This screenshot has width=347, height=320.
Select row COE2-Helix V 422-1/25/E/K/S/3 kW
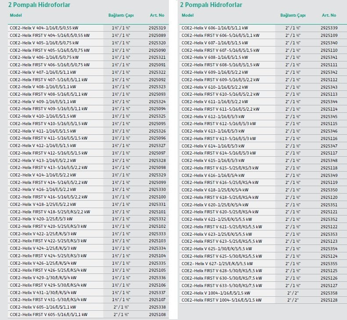88,234
